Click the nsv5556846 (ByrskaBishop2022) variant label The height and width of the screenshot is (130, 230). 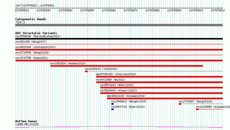38,36
